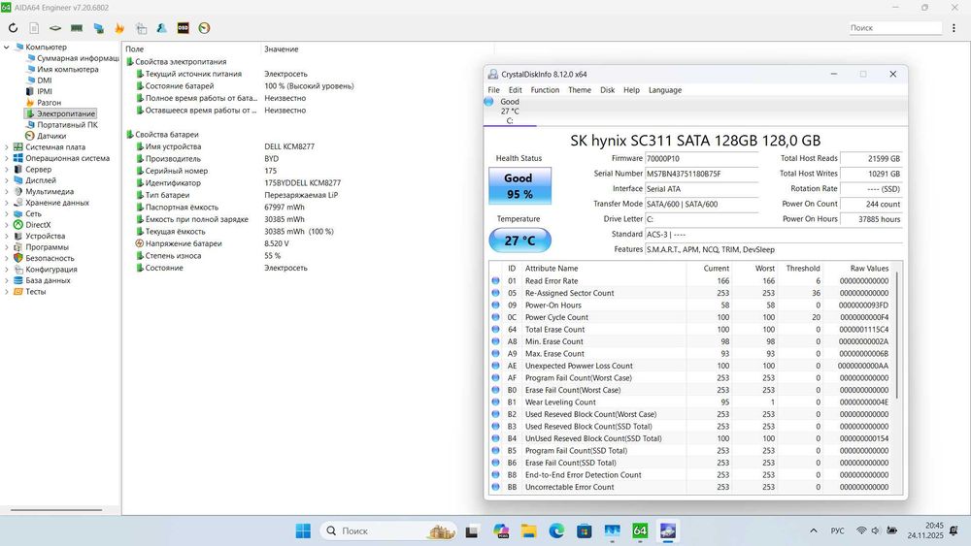
Task: Click the blue computer/network toolbar icon
Action: 98,28
